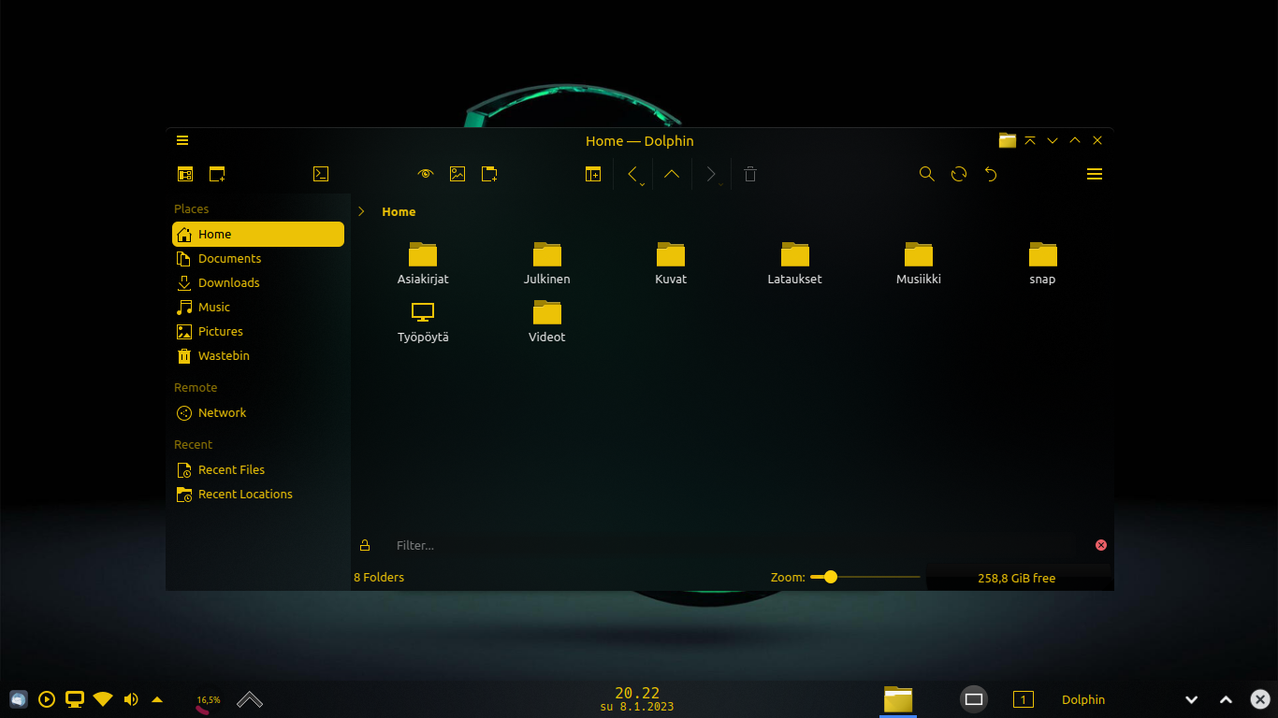
Task: Click the trash delete icon in toolbar
Action: [750, 174]
